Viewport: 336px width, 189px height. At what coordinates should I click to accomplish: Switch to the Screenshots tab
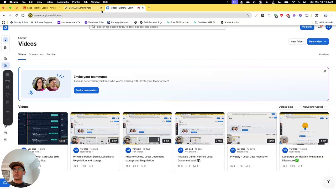pyautogui.click(x=36, y=54)
